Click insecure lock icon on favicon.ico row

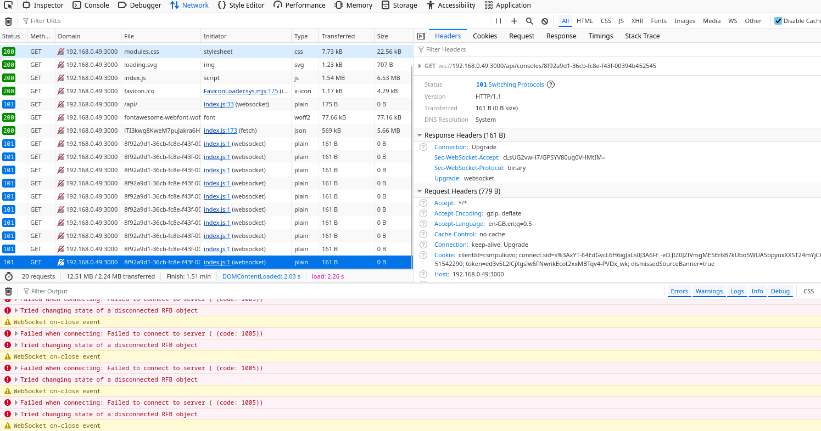pos(61,91)
